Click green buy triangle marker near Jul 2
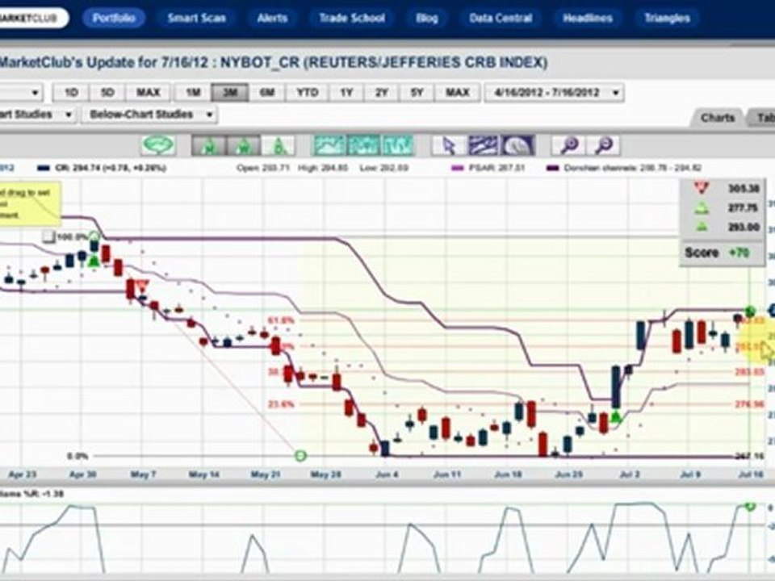Viewport: 775px width, 581px height. coord(615,417)
